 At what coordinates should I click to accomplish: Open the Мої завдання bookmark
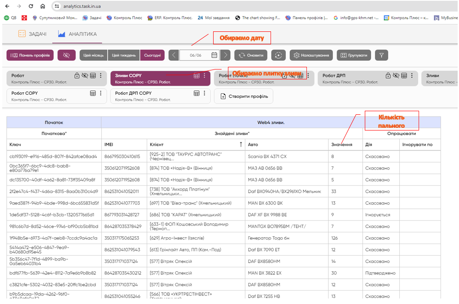[214, 18]
